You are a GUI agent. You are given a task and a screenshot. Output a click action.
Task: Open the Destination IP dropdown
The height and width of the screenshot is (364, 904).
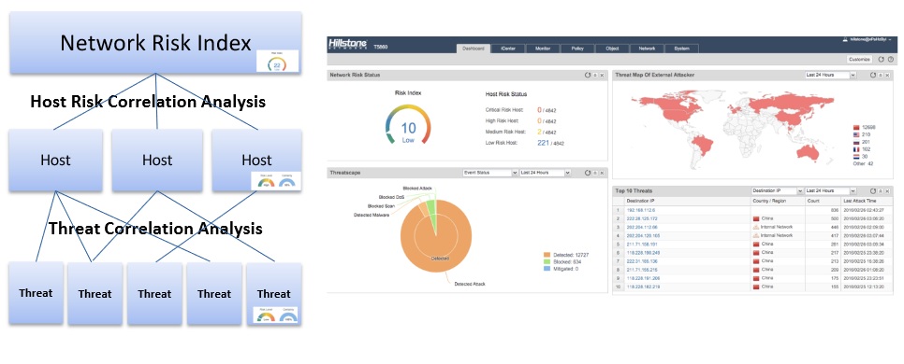(777, 191)
